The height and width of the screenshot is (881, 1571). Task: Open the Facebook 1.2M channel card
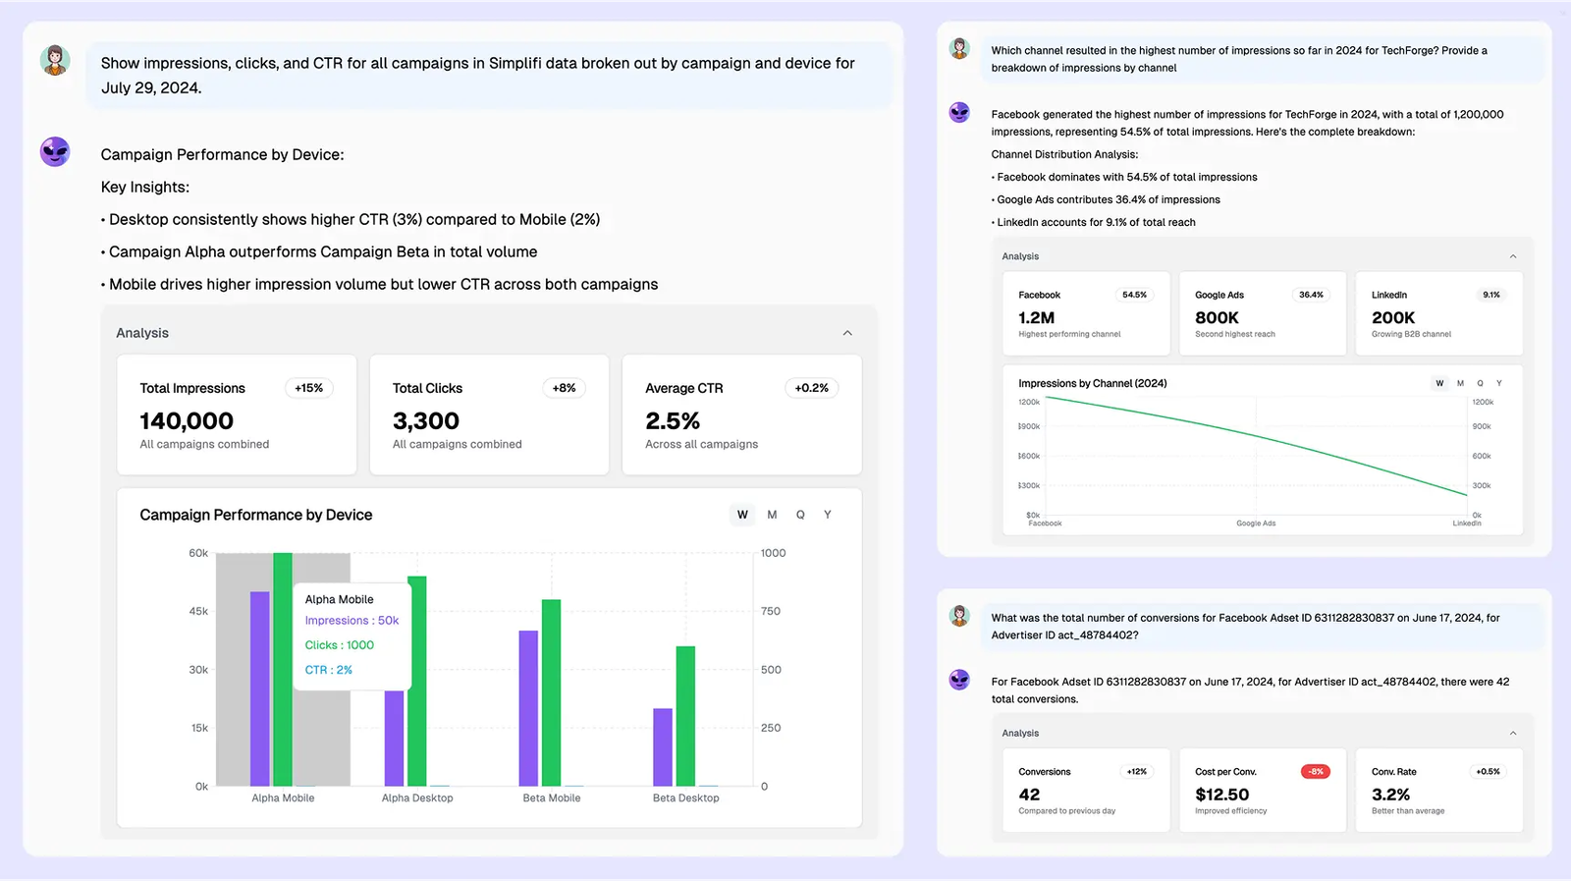click(x=1085, y=313)
